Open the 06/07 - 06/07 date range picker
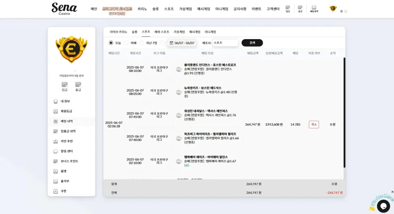 pos(182,43)
